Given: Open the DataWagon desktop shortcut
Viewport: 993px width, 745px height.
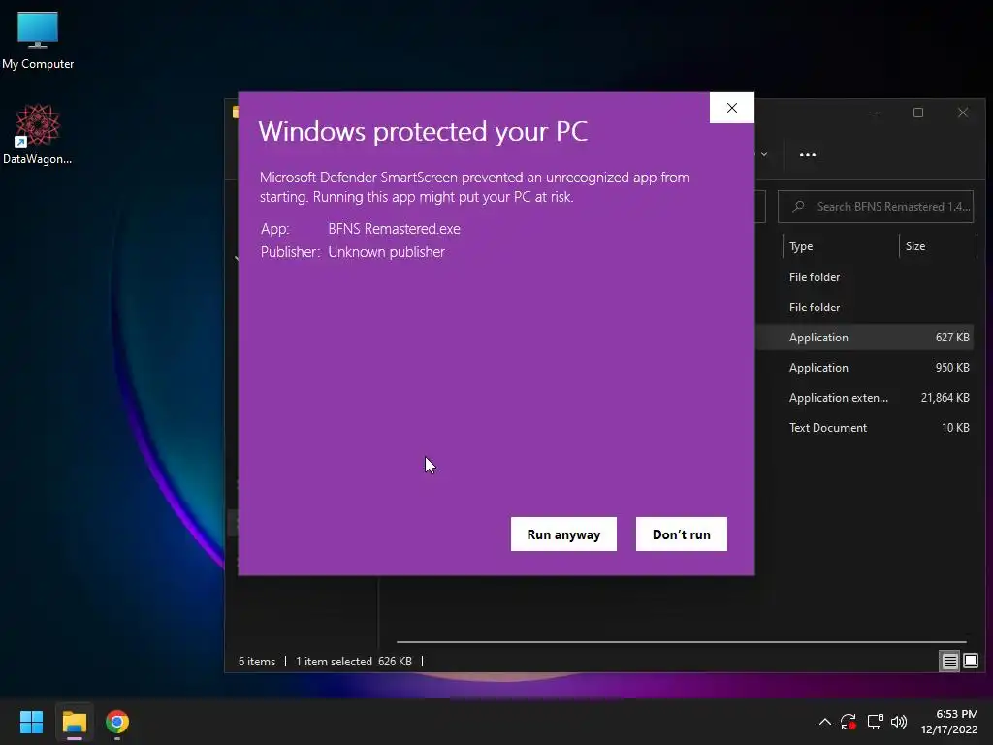Looking at the screenshot, I should point(38,134).
